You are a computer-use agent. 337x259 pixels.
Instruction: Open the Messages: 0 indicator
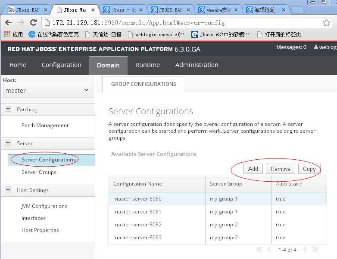[x=291, y=47]
